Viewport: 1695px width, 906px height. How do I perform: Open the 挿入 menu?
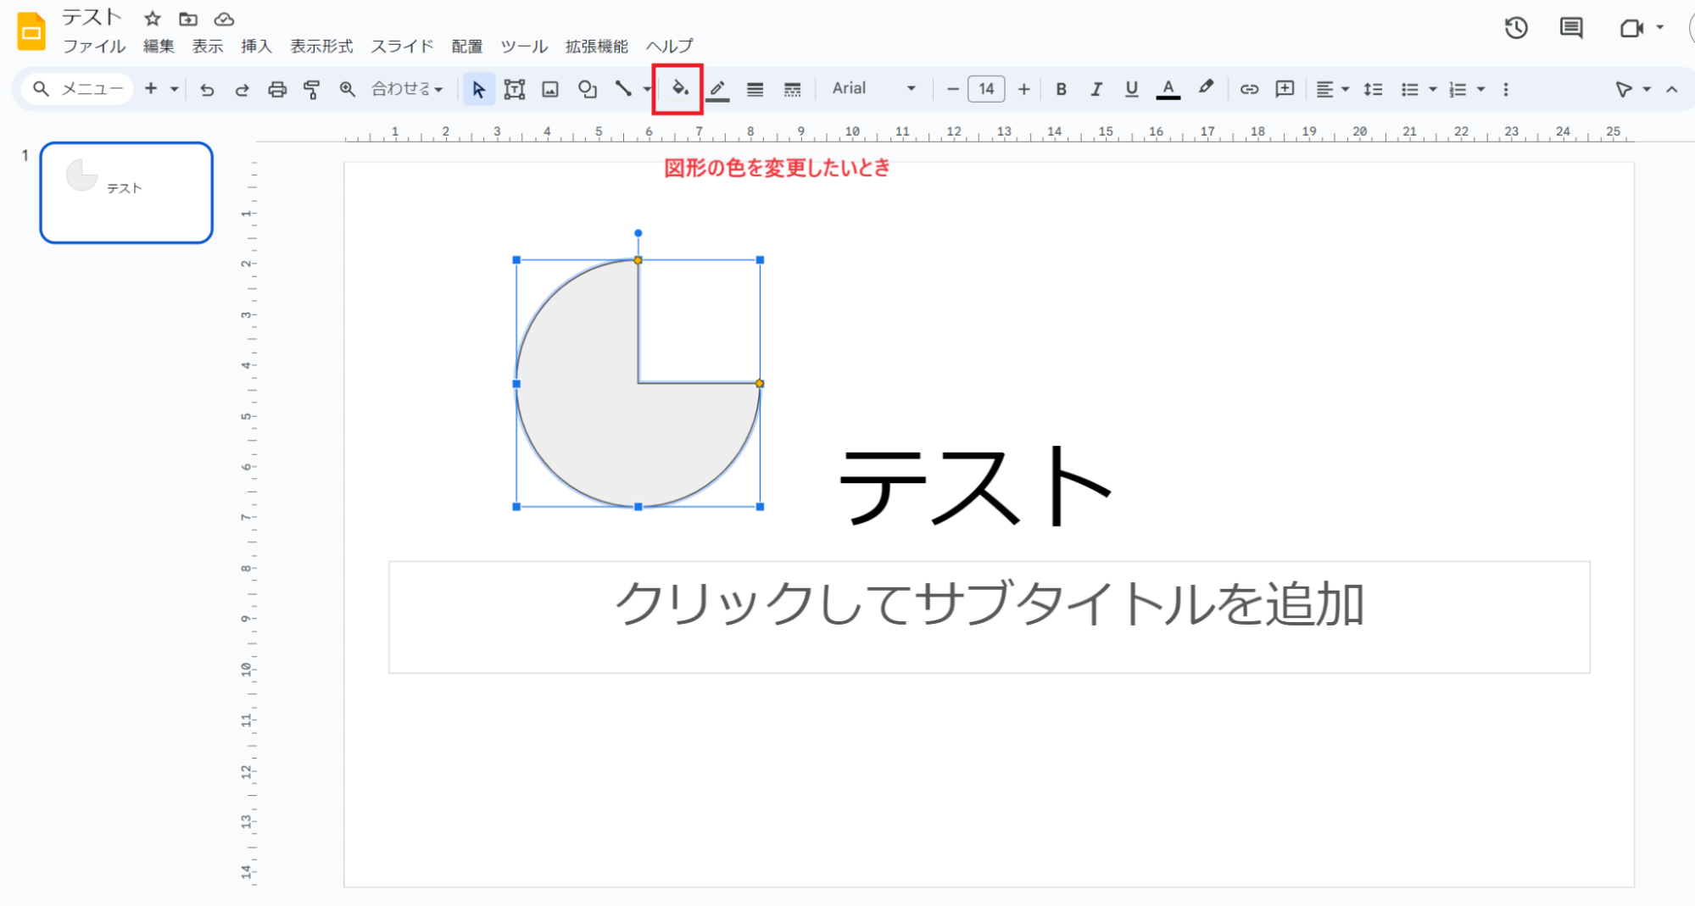click(256, 46)
